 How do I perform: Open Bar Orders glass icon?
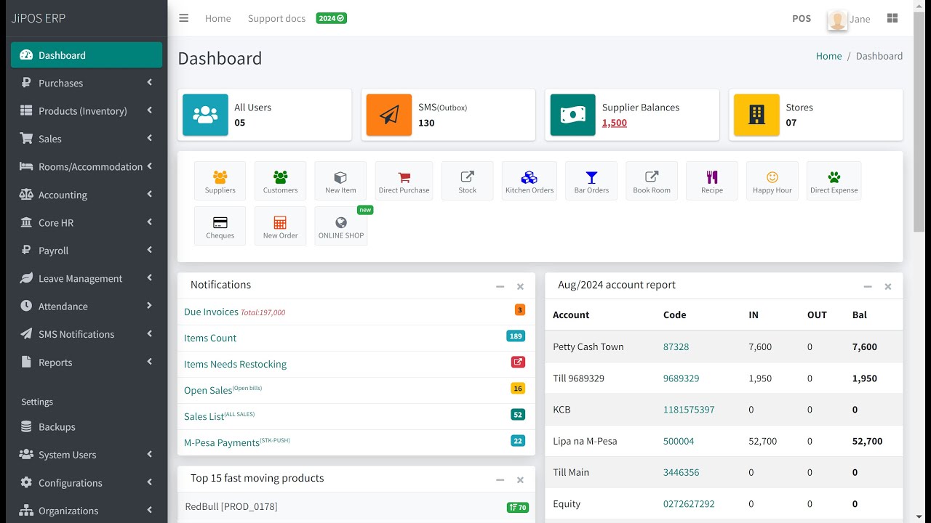coord(591,181)
